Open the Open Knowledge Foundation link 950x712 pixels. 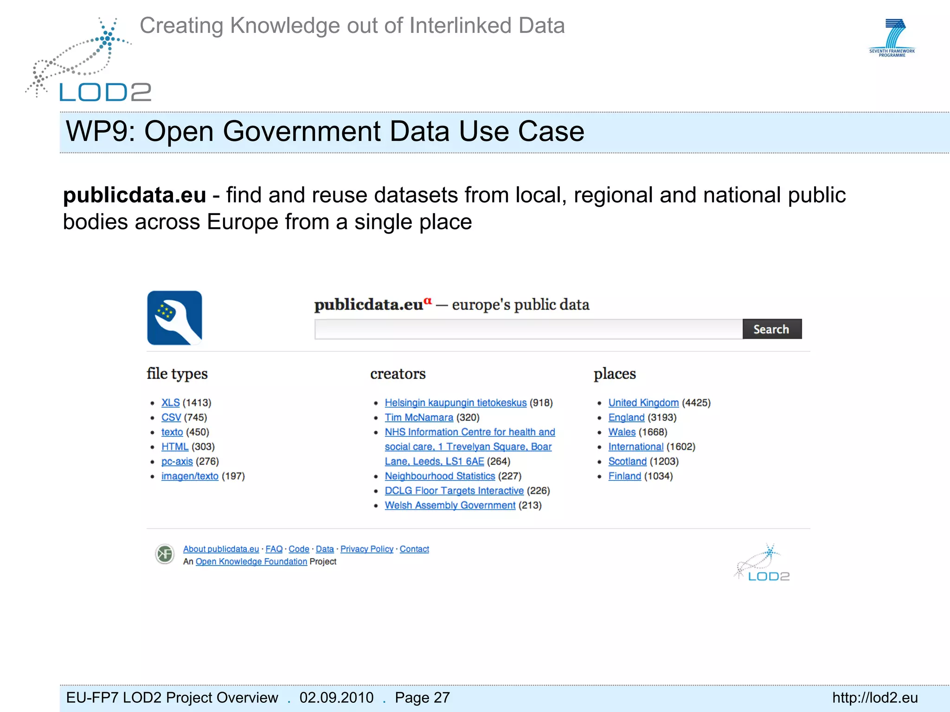(x=251, y=561)
